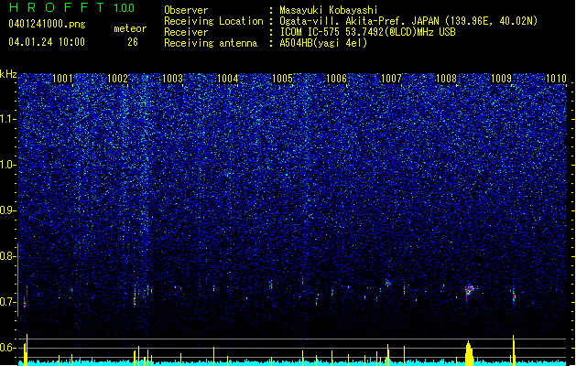The image size is (576, 366).
Task: Click the observer name Masayuki Kobayashi
Action: pos(329,10)
